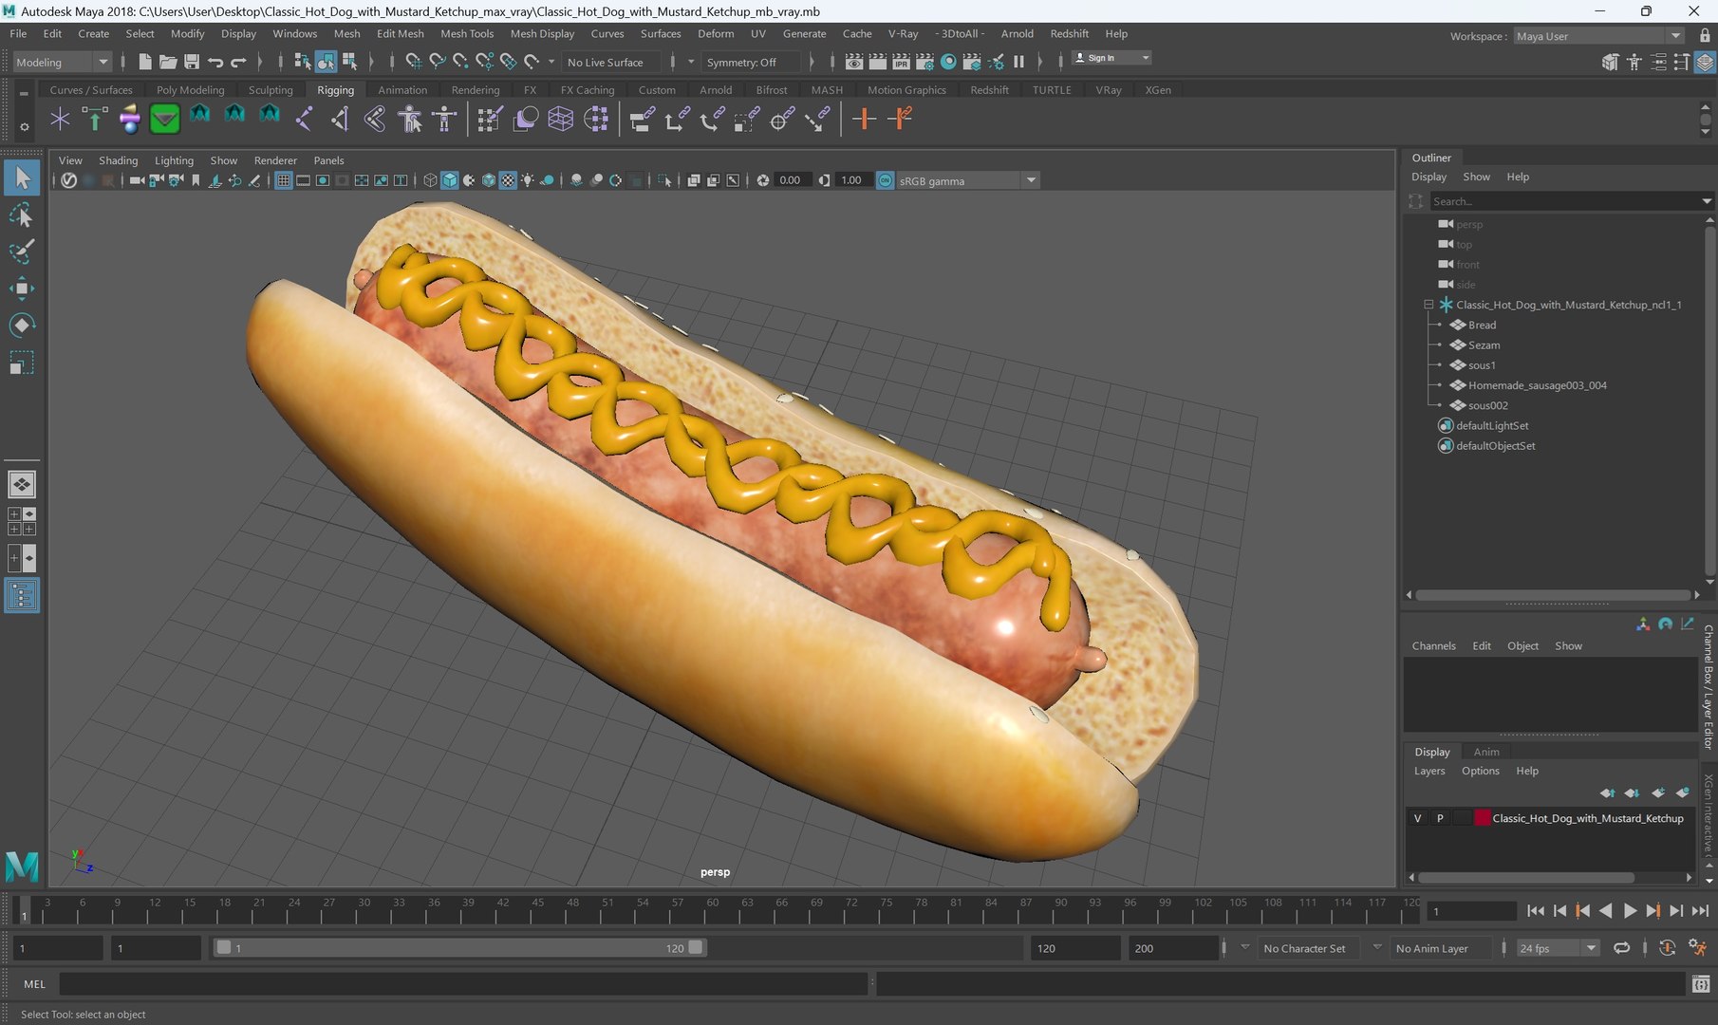Viewport: 1718px width, 1025px height.
Task: Choose the Lasso select tool
Action: [21, 214]
